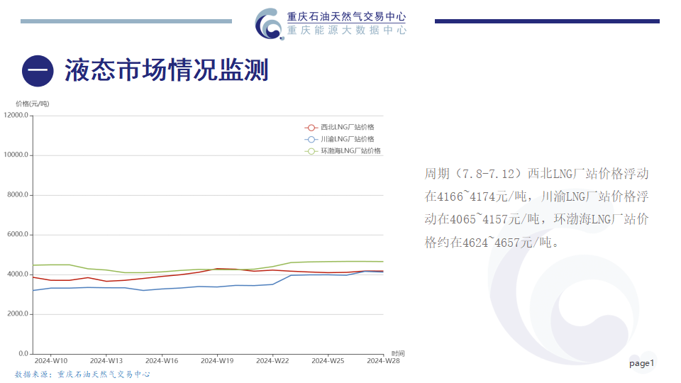Click the 2024-W13 x-axis label
The image size is (681, 383).
click(x=106, y=361)
